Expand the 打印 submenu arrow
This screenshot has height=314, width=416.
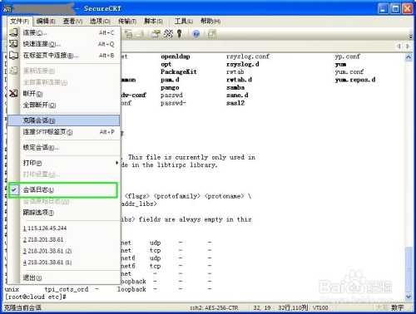tap(116, 163)
